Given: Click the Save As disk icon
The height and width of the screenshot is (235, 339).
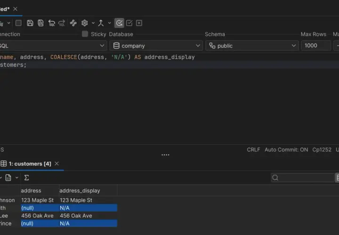Looking at the screenshot, I should coord(40,23).
